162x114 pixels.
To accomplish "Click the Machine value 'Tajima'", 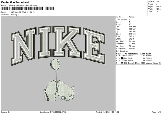I will click(x=131, y=17).
